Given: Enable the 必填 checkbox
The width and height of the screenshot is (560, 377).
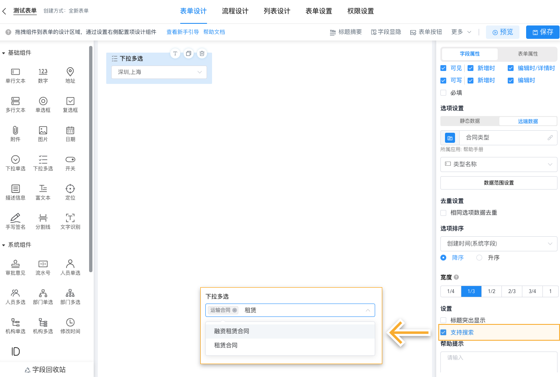Looking at the screenshot, I should coord(443,92).
